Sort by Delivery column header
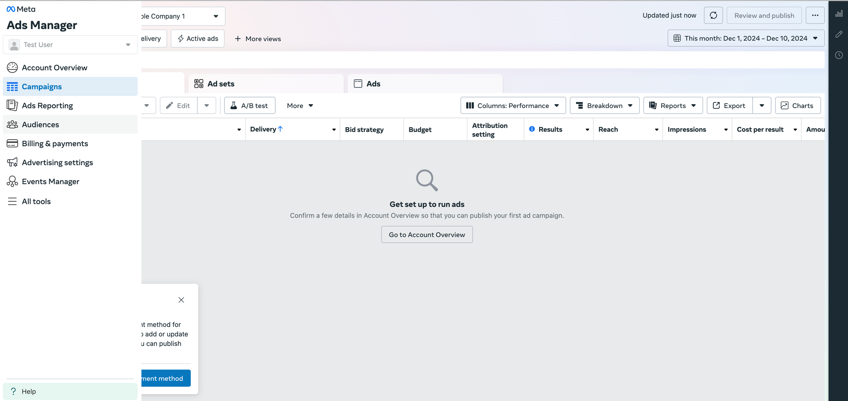The image size is (848, 401). [x=266, y=129]
